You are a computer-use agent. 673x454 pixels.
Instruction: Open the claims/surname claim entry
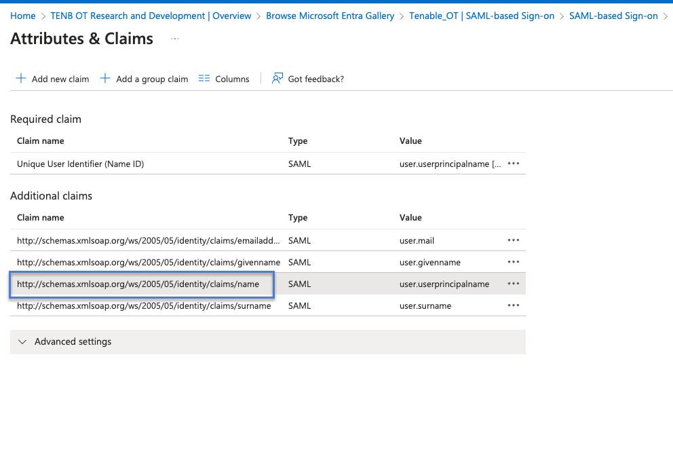click(143, 306)
